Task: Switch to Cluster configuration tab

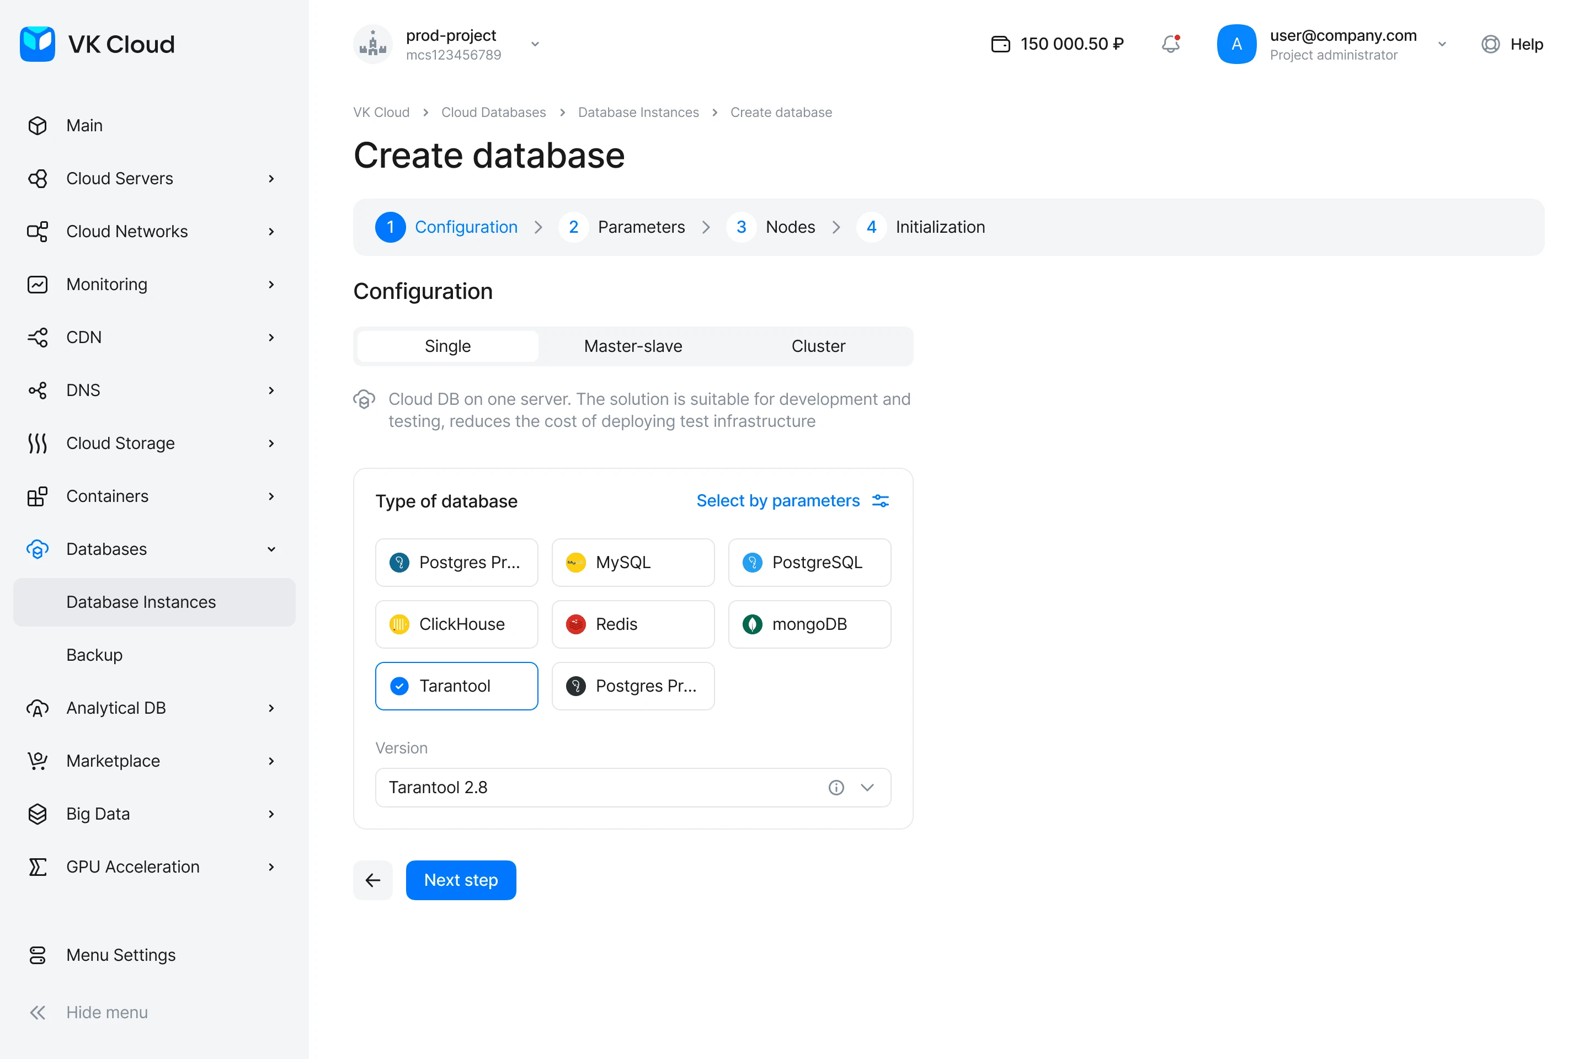Action: (x=818, y=346)
